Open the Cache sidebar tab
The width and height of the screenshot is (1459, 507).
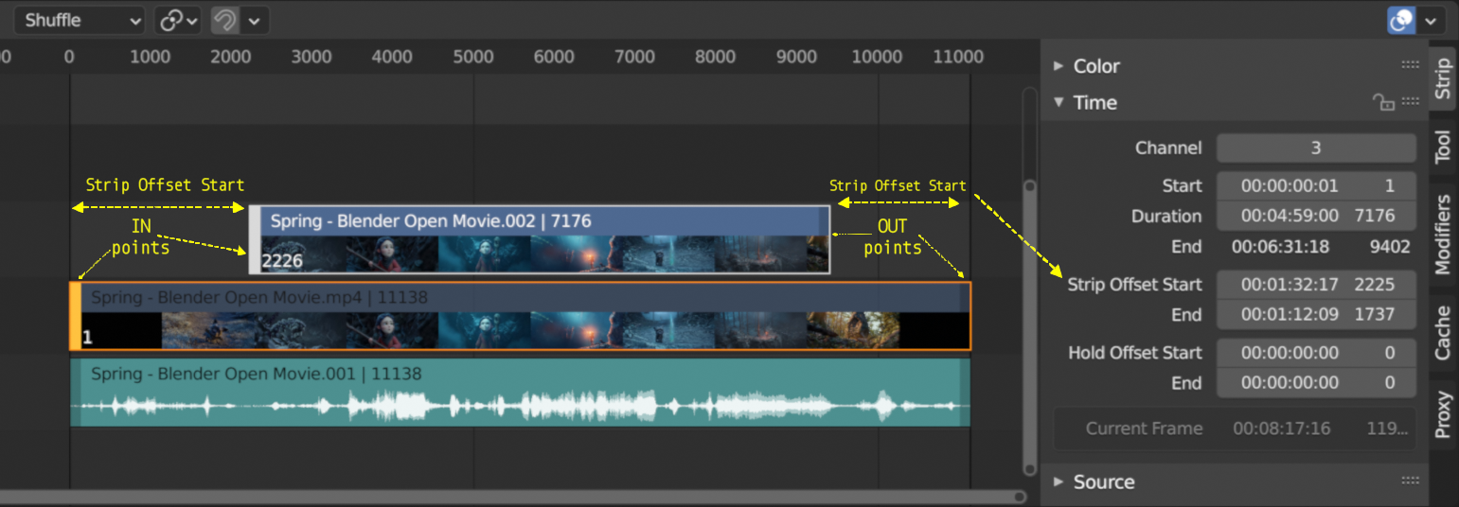(x=1442, y=332)
